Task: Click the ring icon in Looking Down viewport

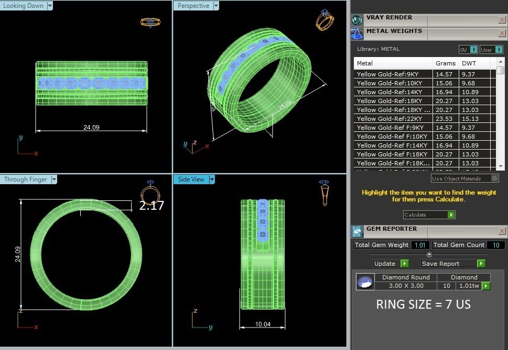Action: click(x=150, y=22)
